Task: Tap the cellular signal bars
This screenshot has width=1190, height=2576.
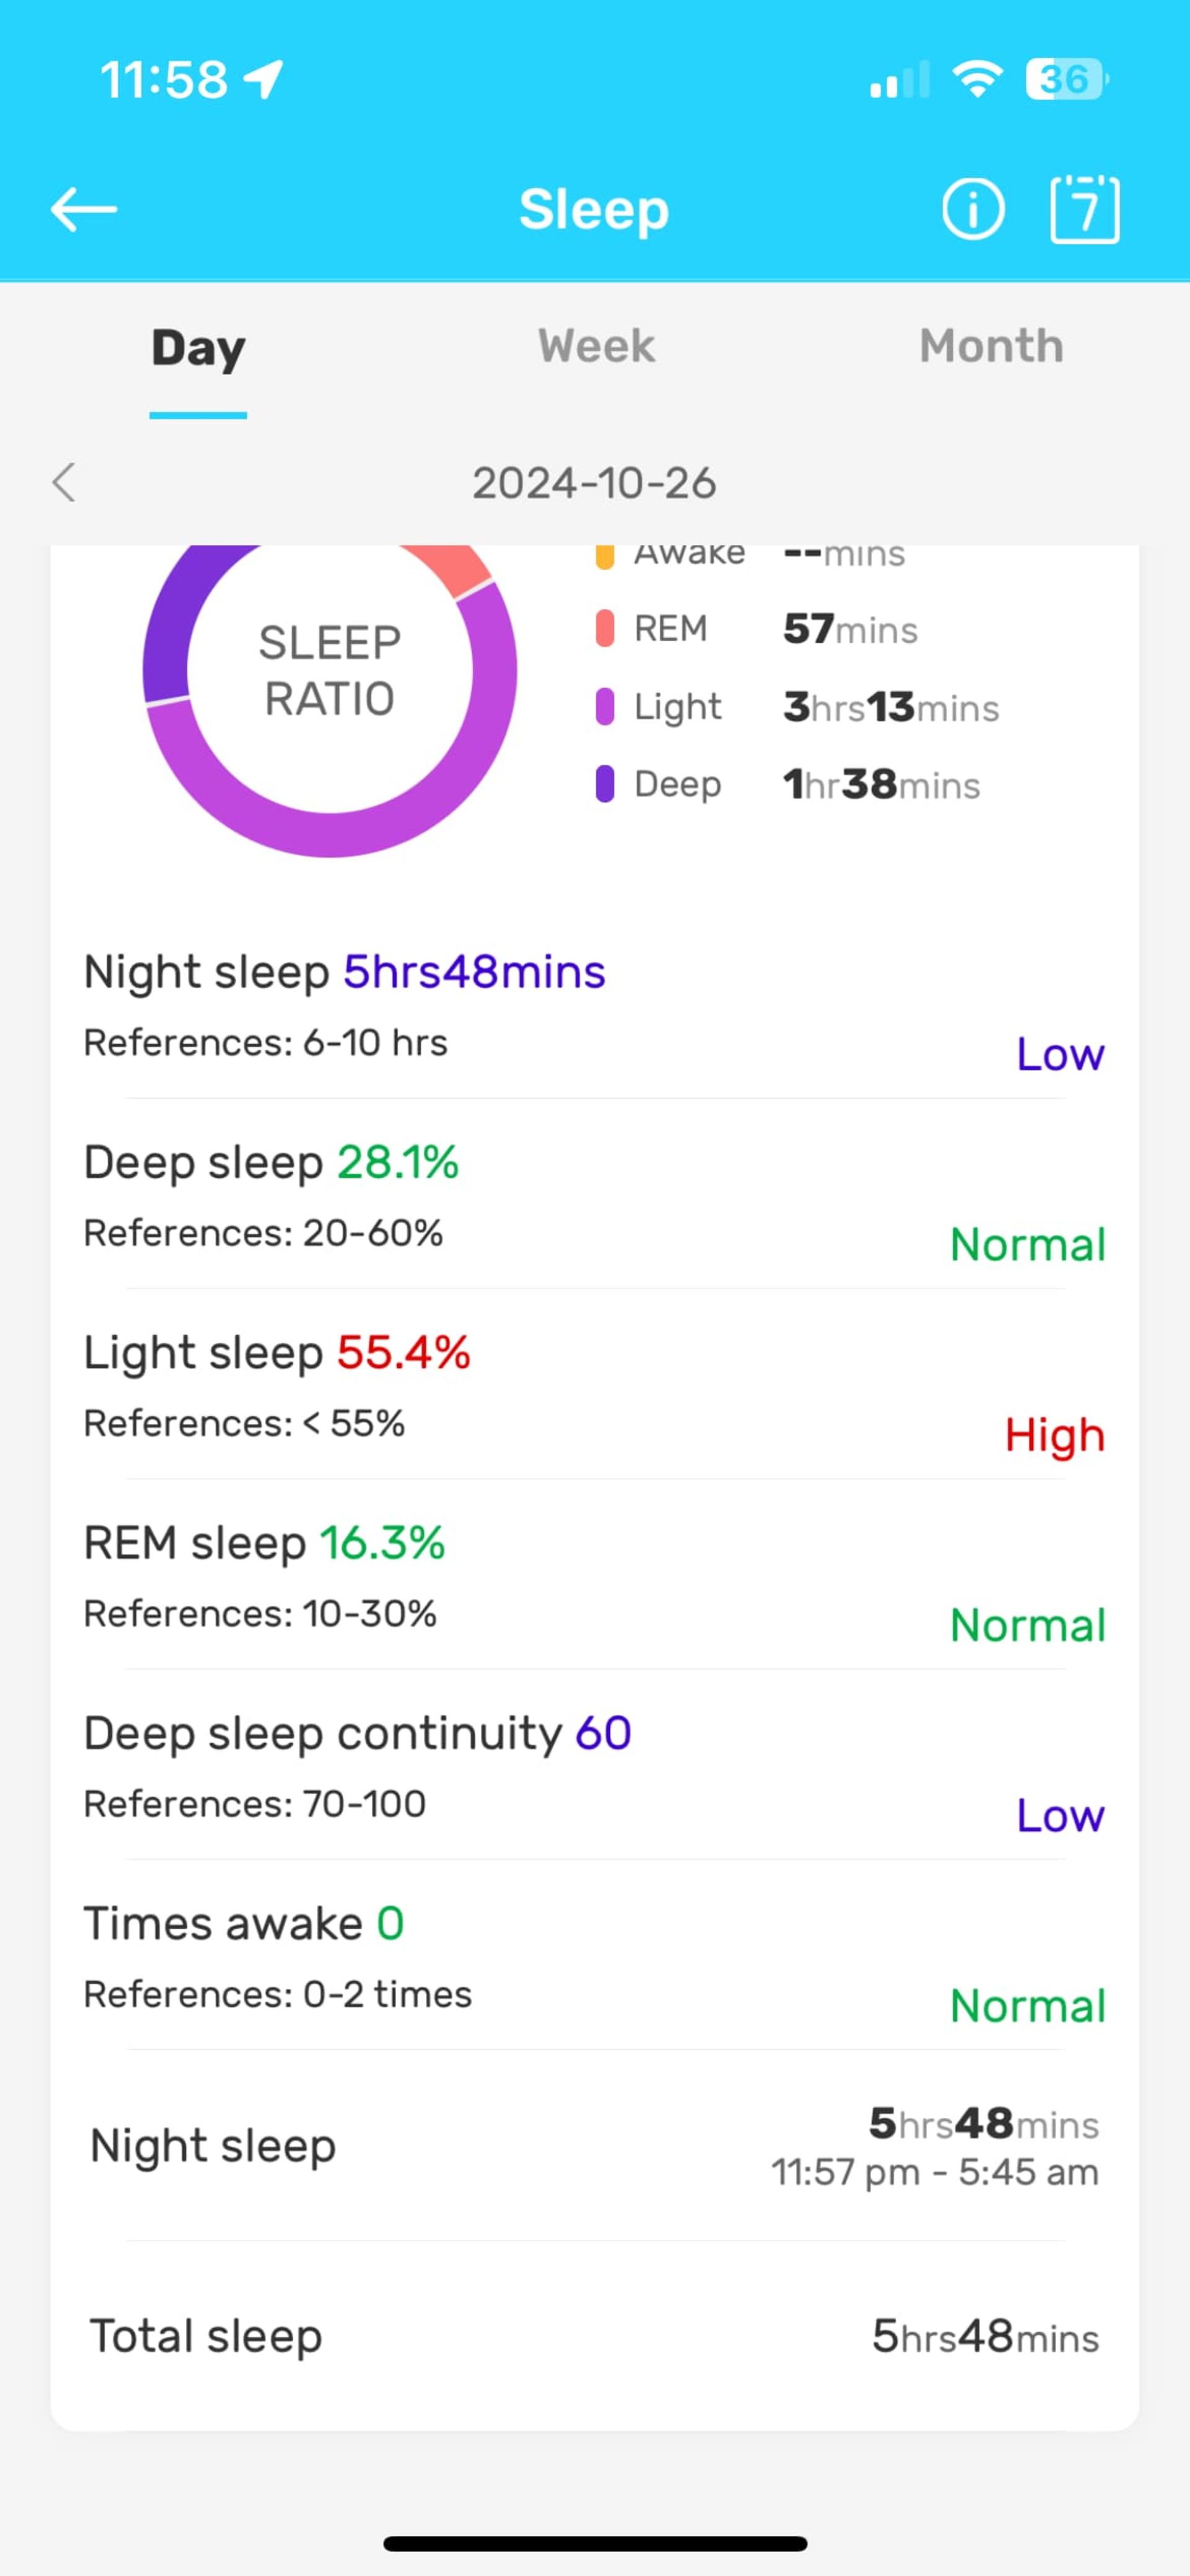Action: tap(899, 80)
